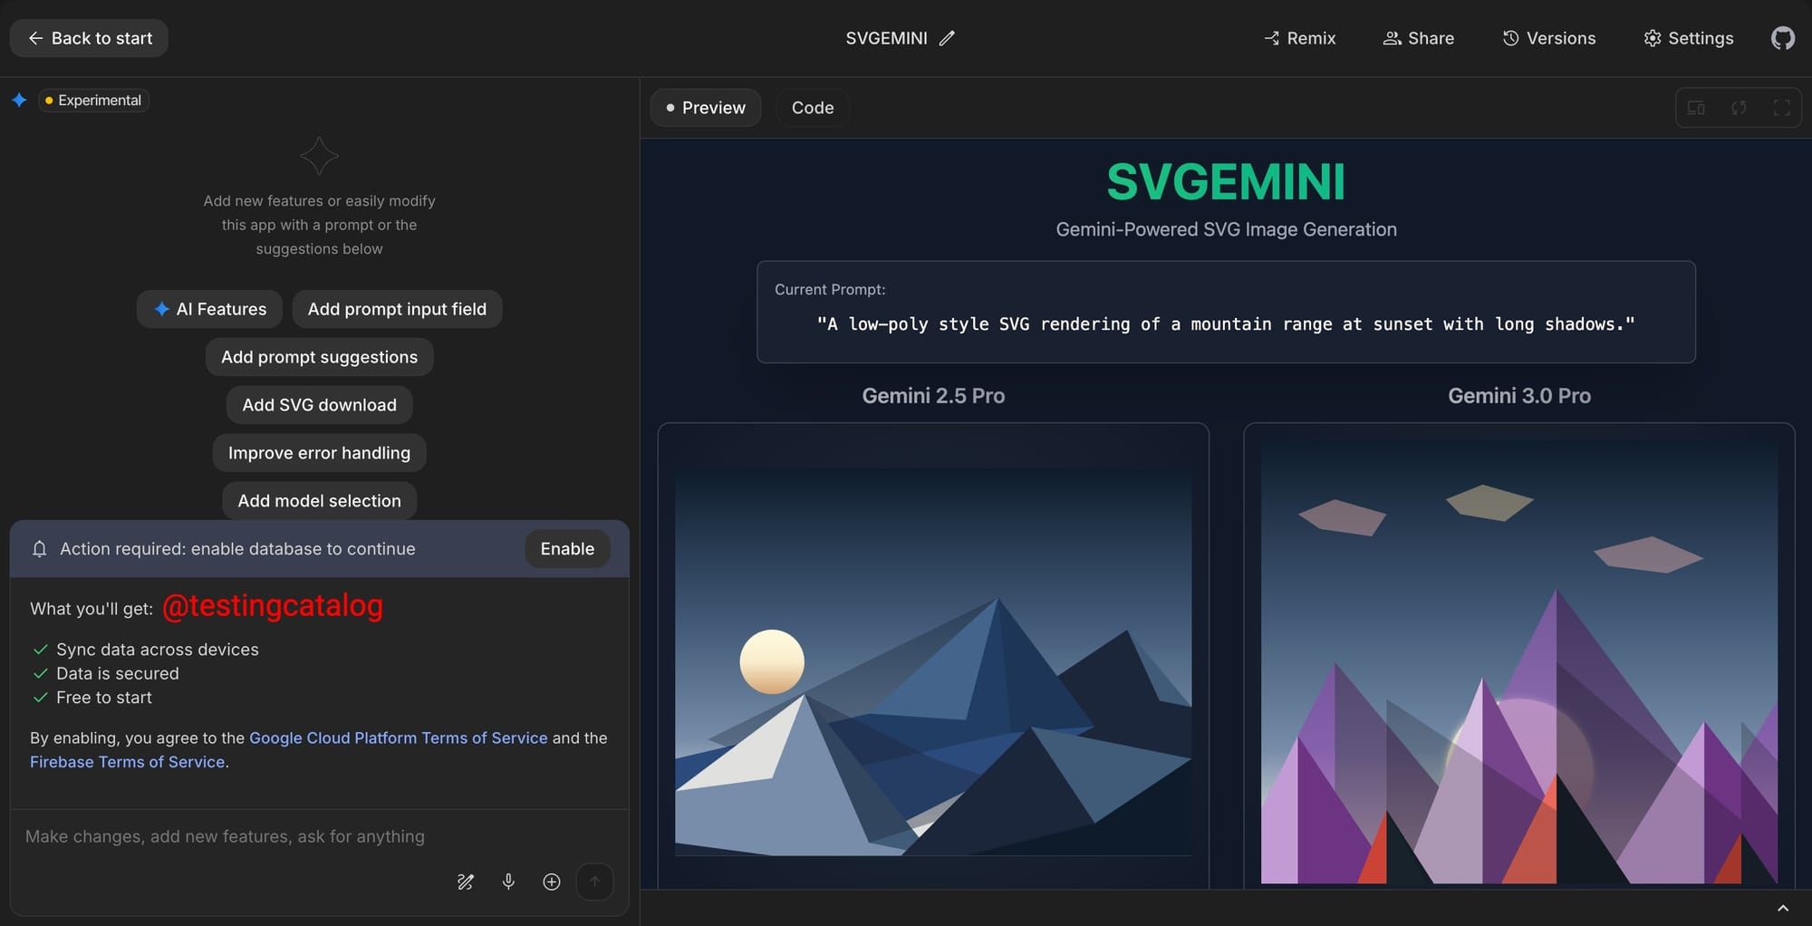Open the Versions menu
1812x926 pixels.
tap(1548, 38)
